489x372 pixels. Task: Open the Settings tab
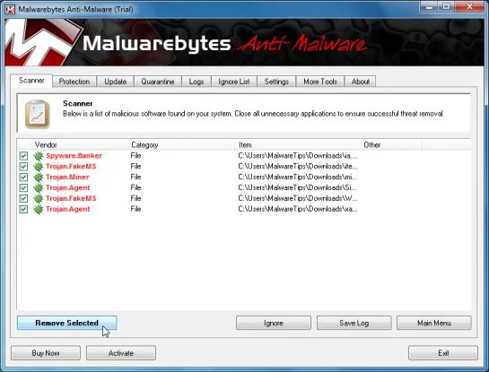click(276, 82)
